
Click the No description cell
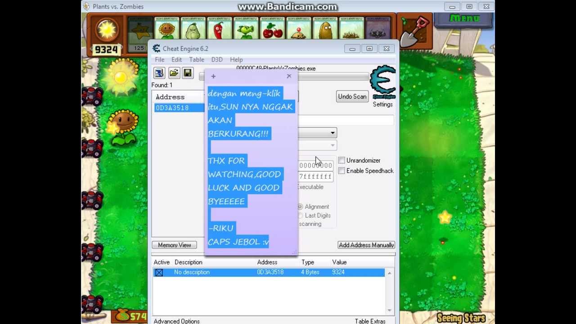[x=192, y=272]
